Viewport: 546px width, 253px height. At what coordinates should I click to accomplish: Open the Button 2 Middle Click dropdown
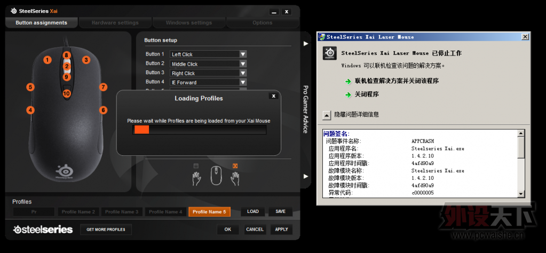point(208,64)
